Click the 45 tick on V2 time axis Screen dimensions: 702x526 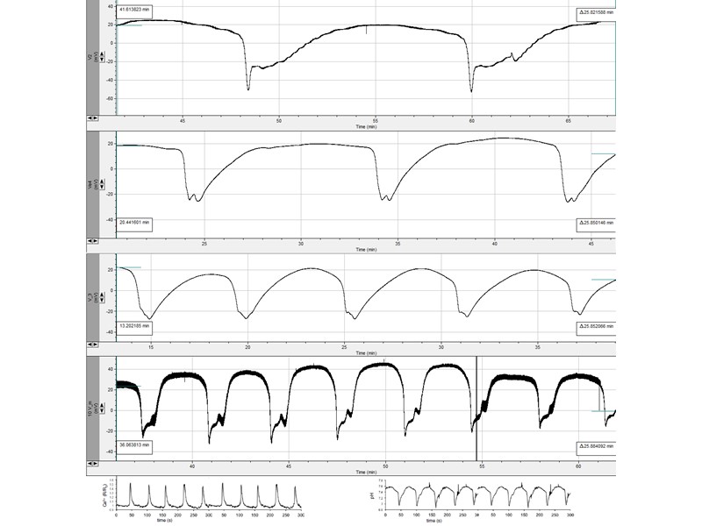coord(183,121)
